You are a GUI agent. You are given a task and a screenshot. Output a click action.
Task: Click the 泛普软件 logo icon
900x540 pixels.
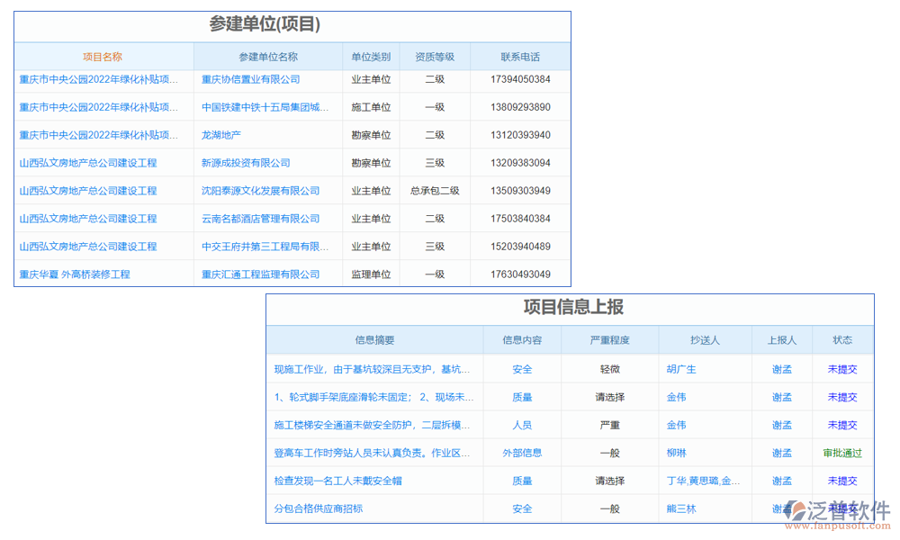pos(795,508)
